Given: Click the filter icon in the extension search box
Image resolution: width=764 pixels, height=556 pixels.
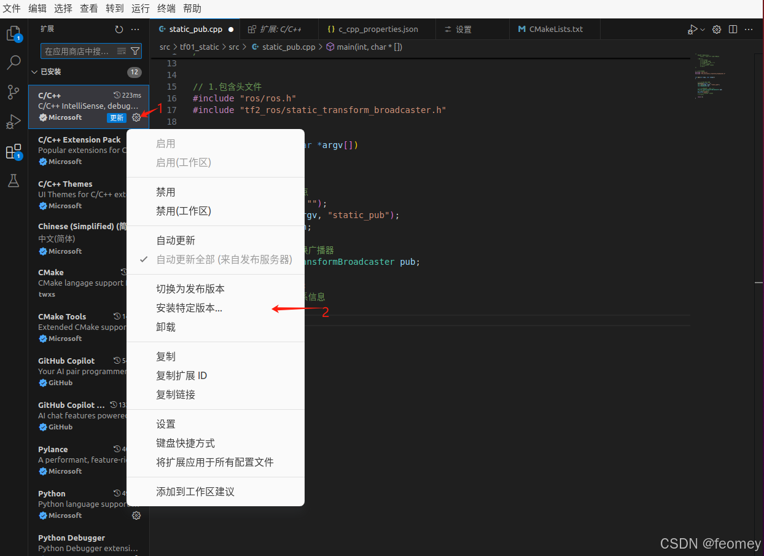Looking at the screenshot, I should coord(135,50).
